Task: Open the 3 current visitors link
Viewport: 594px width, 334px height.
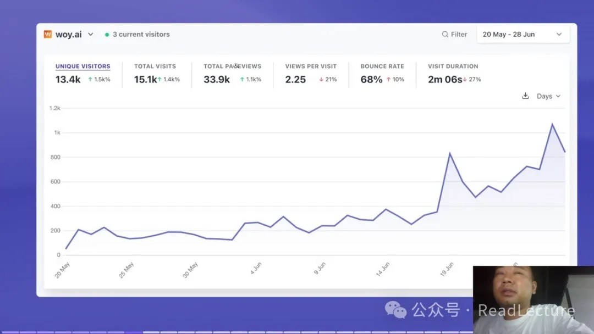Action: [141, 34]
